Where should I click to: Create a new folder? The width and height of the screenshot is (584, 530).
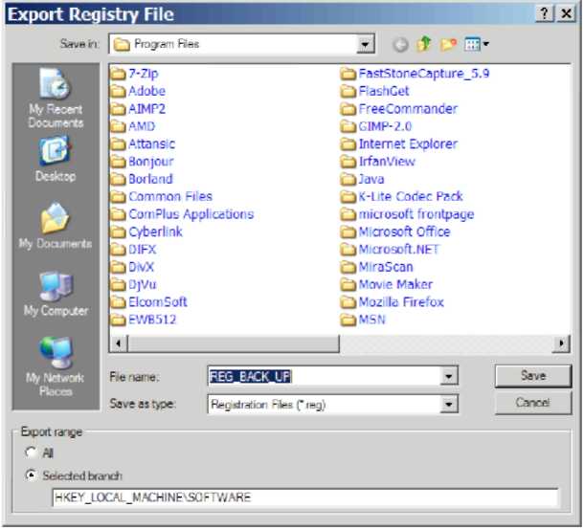click(448, 44)
